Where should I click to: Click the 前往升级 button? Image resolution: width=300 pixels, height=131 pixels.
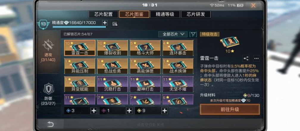230,109
